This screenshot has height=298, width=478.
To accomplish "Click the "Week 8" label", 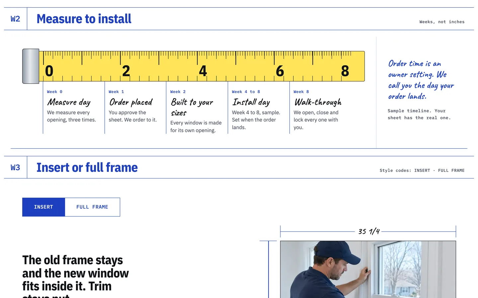I will (x=301, y=92).
